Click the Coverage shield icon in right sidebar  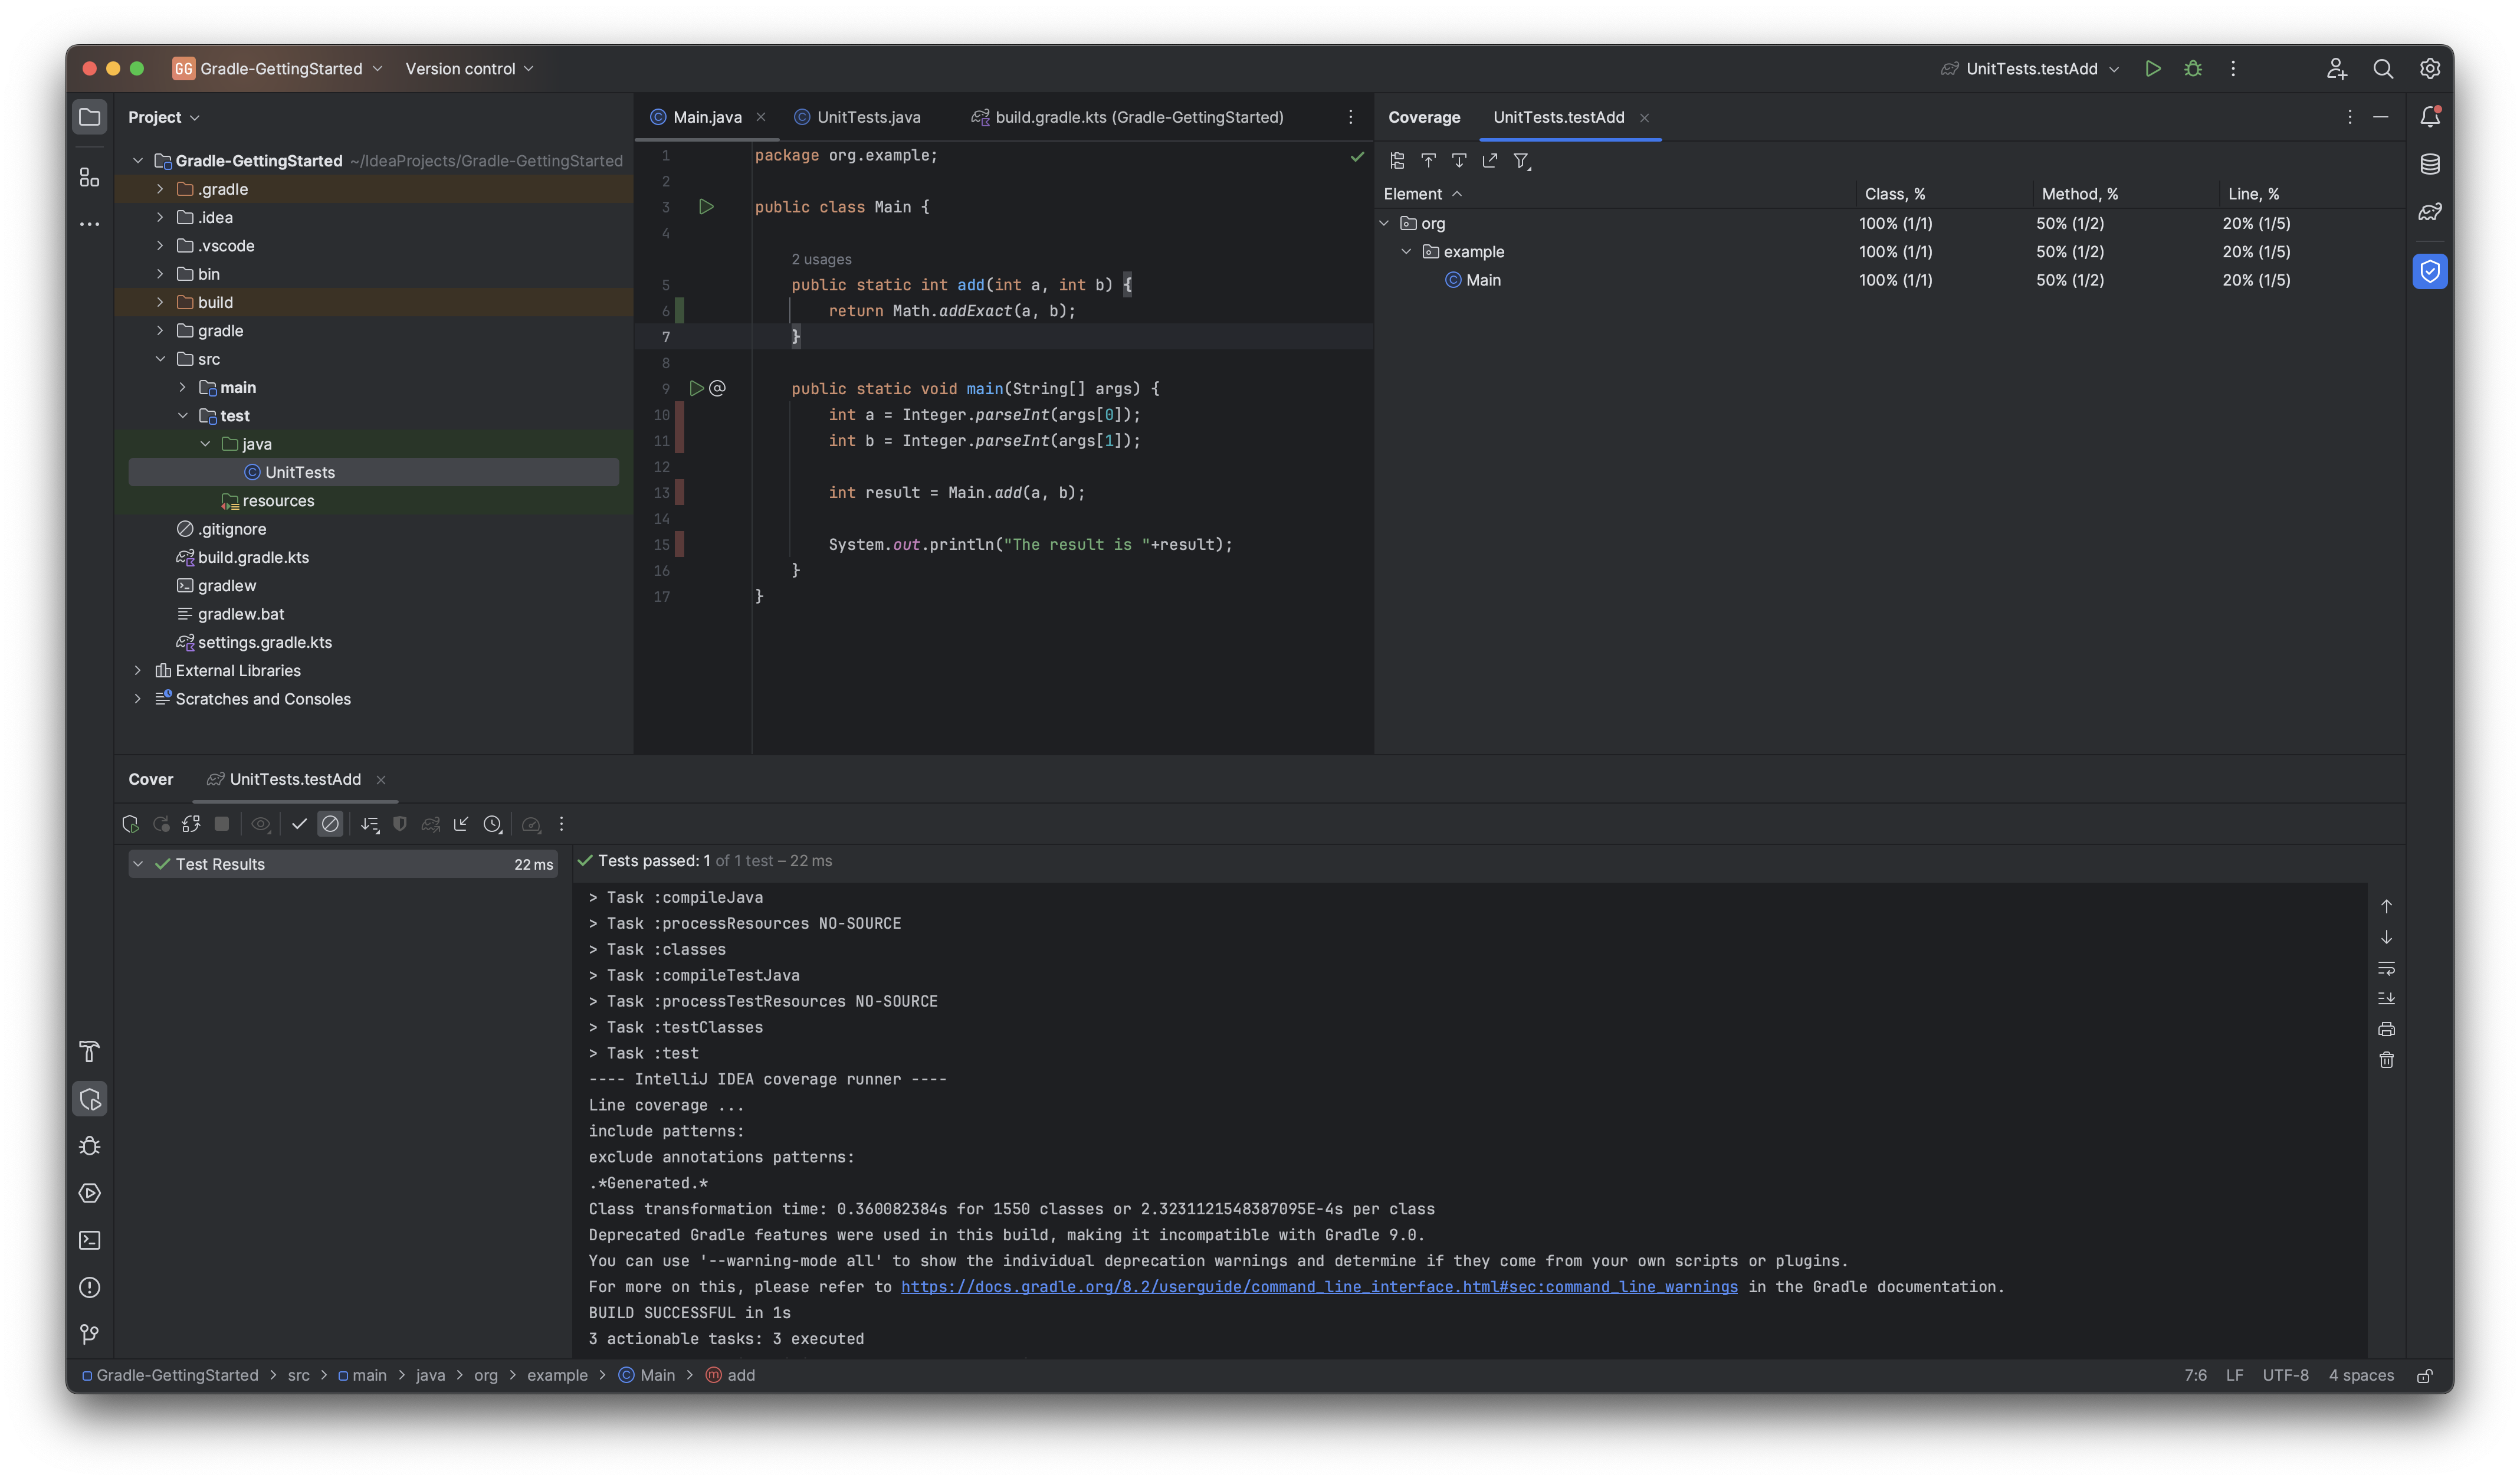coord(2430,271)
